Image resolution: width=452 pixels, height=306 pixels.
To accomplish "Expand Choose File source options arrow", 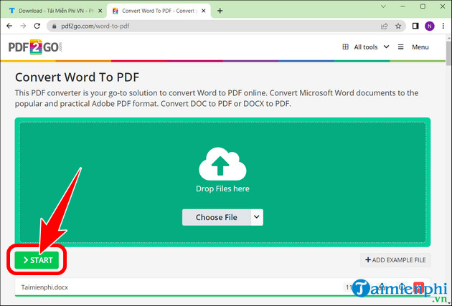I will coord(257,217).
